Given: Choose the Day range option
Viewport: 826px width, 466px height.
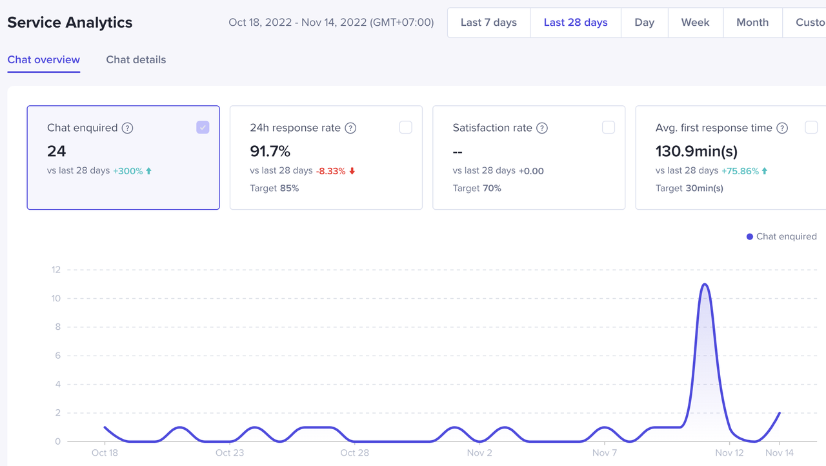Looking at the screenshot, I should point(644,23).
